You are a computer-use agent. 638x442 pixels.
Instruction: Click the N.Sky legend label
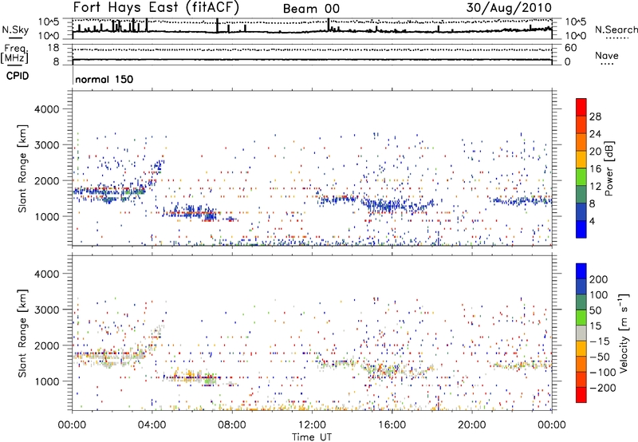[15, 30]
